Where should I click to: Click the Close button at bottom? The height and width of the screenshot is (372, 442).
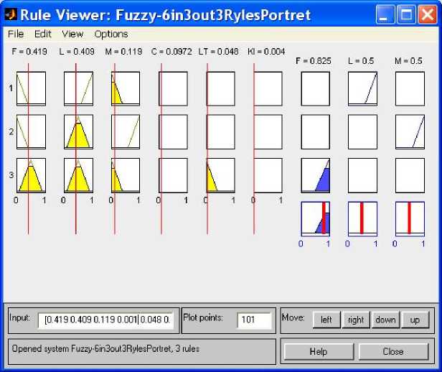(393, 352)
